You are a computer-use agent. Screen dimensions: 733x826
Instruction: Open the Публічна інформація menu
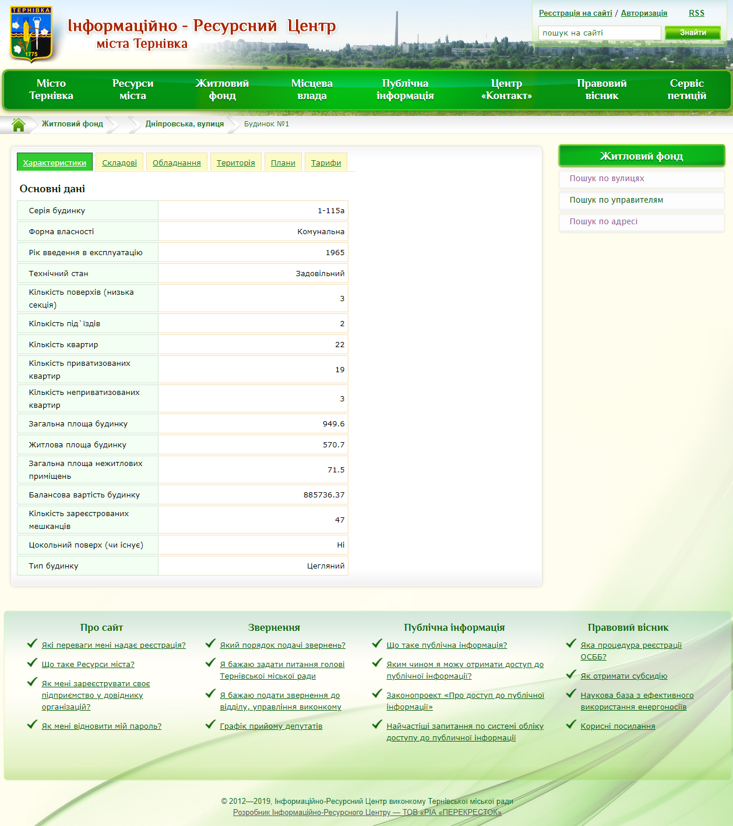[405, 90]
